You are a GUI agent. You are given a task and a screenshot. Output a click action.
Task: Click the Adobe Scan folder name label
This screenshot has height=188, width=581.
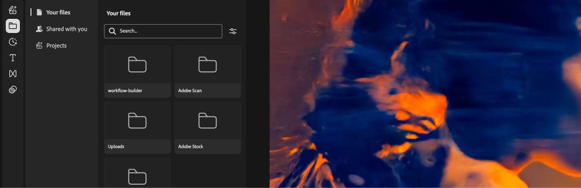(x=190, y=91)
